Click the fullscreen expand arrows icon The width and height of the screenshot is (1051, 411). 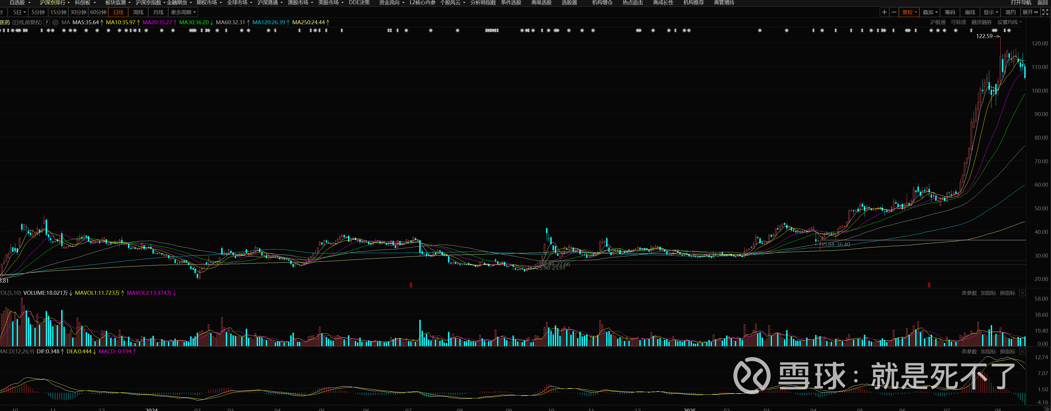(1045, 12)
